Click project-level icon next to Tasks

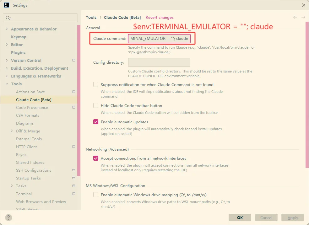pos(74,186)
